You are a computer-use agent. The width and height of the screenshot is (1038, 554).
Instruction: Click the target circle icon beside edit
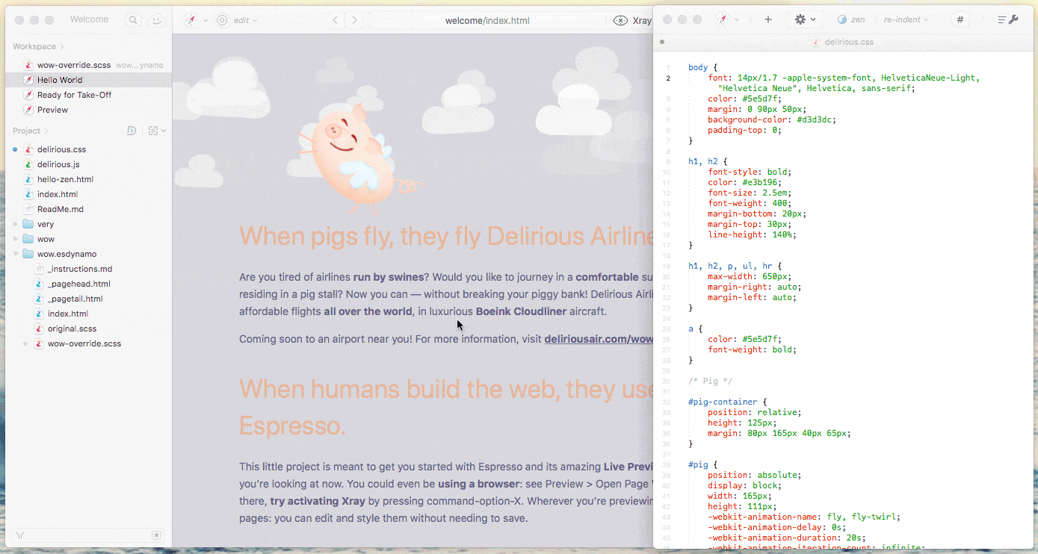pos(222,21)
